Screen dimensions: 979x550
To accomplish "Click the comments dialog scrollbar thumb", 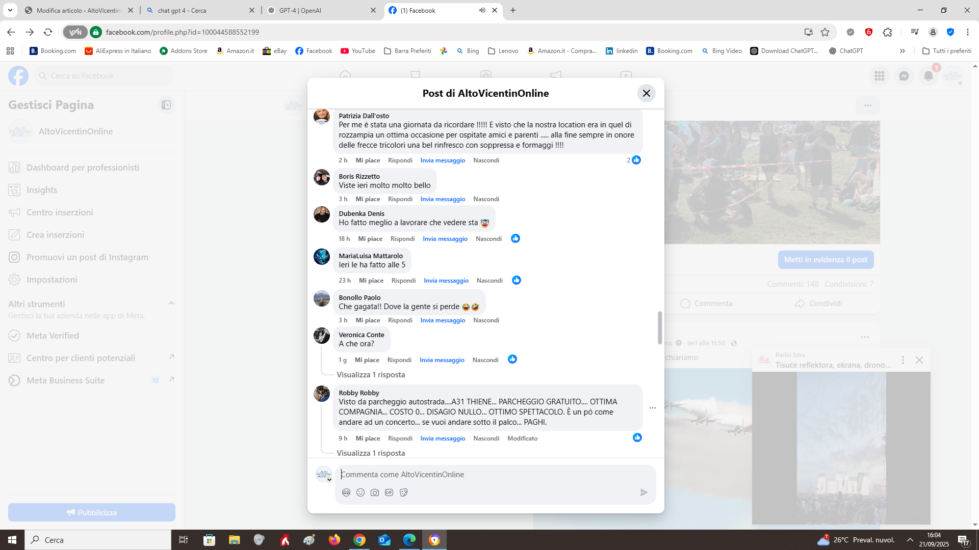I will point(660,328).
